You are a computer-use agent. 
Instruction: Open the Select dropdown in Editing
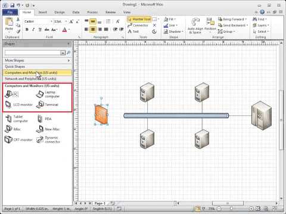coord(261,32)
